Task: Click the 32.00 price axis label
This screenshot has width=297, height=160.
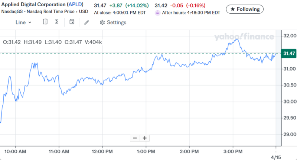Action: tap(288, 36)
